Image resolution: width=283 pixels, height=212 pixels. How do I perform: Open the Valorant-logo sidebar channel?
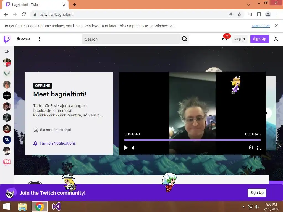click(7, 73)
